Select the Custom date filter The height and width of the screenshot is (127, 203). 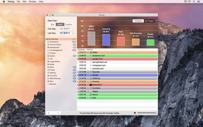(69, 24)
